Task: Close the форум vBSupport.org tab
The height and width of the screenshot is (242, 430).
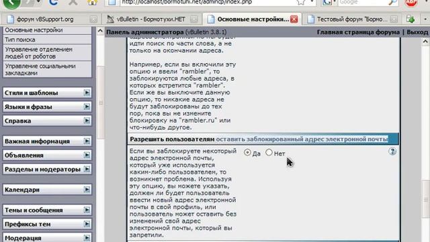Action: pos(93,19)
